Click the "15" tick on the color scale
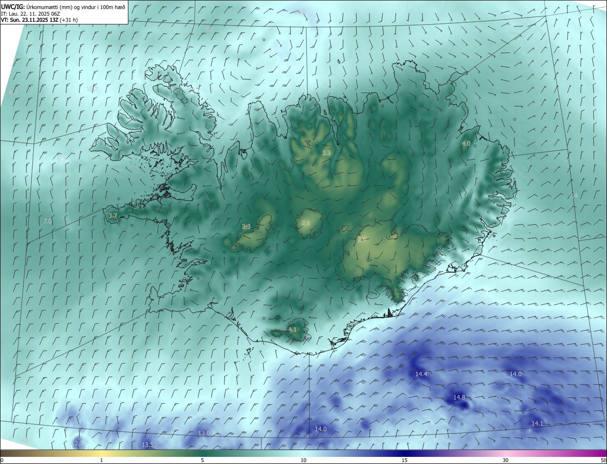 click(405, 460)
